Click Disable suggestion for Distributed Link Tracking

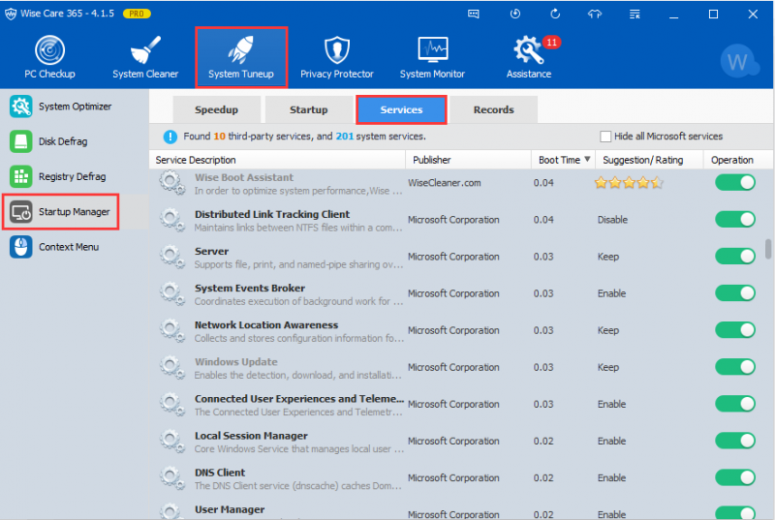coord(612,220)
